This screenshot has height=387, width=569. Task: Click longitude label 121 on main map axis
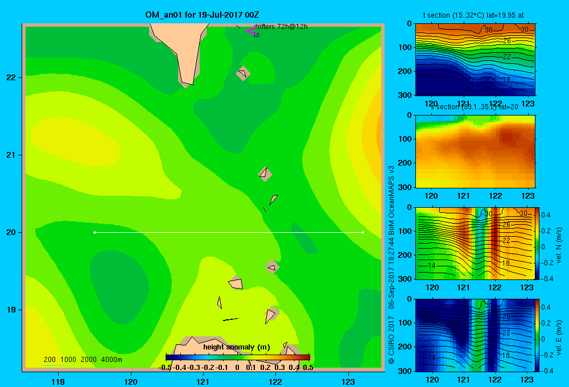pyautogui.click(x=203, y=381)
